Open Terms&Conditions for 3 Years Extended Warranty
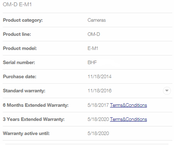This screenshot has height=146, width=174. click(x=128, y=119)
